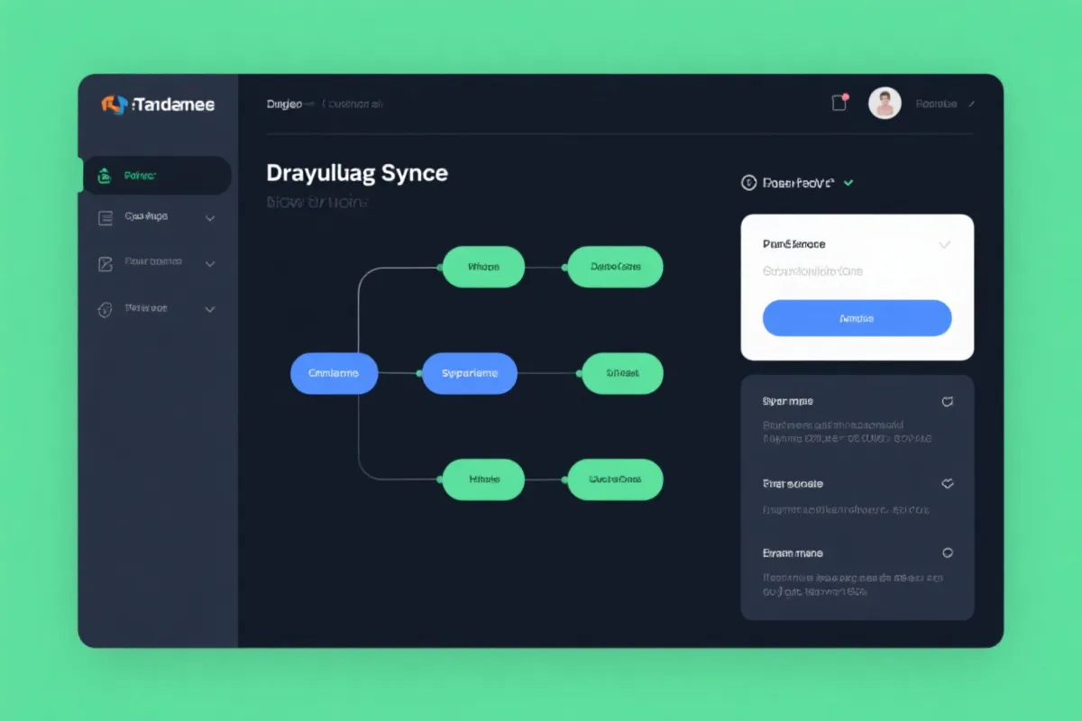This screenshot has height=721, width=1082.
Task: Click the shield icon in the last sidebar item
Action: [x=105, y=309]
